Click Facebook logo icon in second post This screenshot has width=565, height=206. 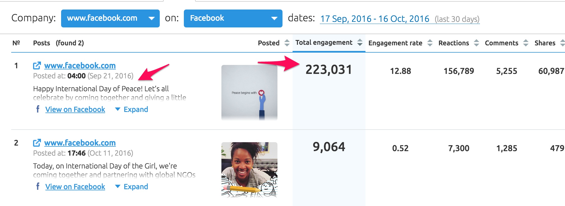[38, 186]
